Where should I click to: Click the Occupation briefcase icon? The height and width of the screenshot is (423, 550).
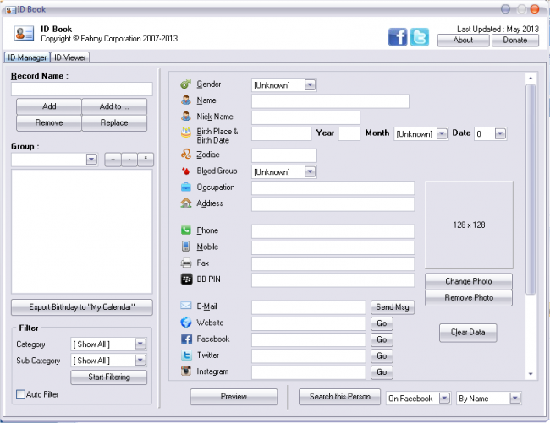[x=186, y=187]
